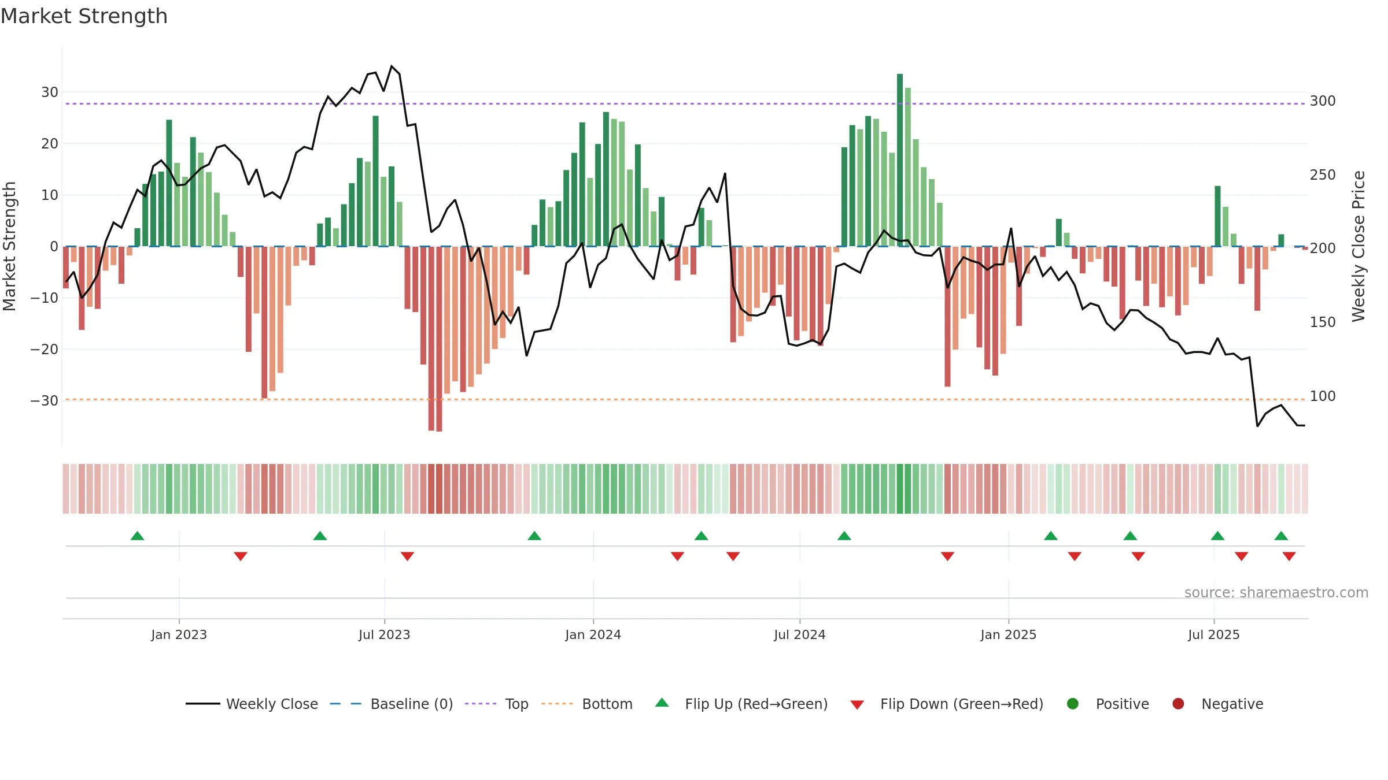Viewport: 1388px width, 780px height.
Task: Click the Jul 2023 axis label
Action: click(384, 634)
